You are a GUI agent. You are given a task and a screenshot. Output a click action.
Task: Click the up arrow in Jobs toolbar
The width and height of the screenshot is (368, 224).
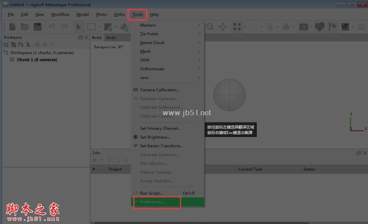[118, 160]
